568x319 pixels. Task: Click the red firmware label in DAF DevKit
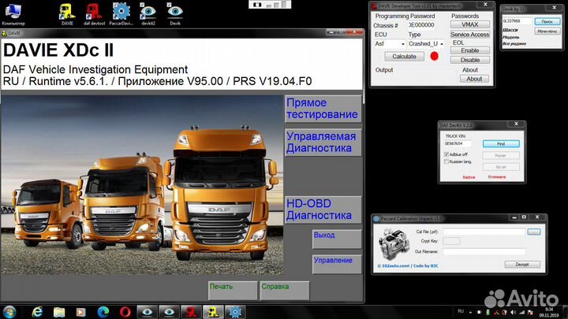coord(497,177)
